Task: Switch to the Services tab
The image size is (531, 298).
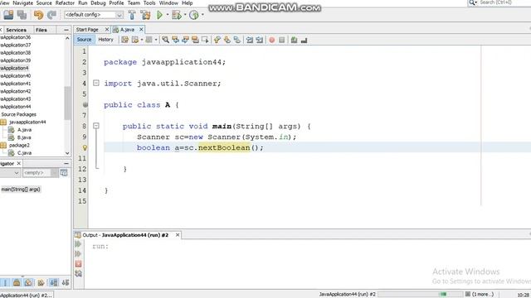Action: point(16,30)
